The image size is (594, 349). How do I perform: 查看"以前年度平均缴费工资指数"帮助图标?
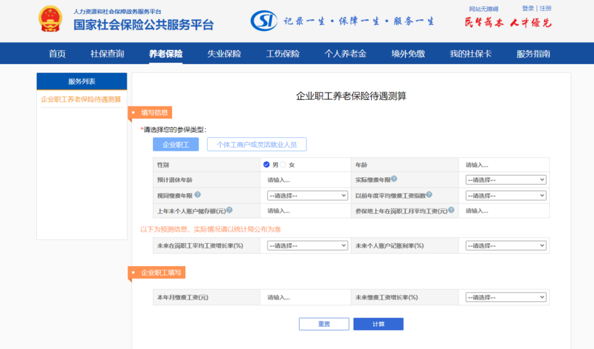[x=430, y=195]
